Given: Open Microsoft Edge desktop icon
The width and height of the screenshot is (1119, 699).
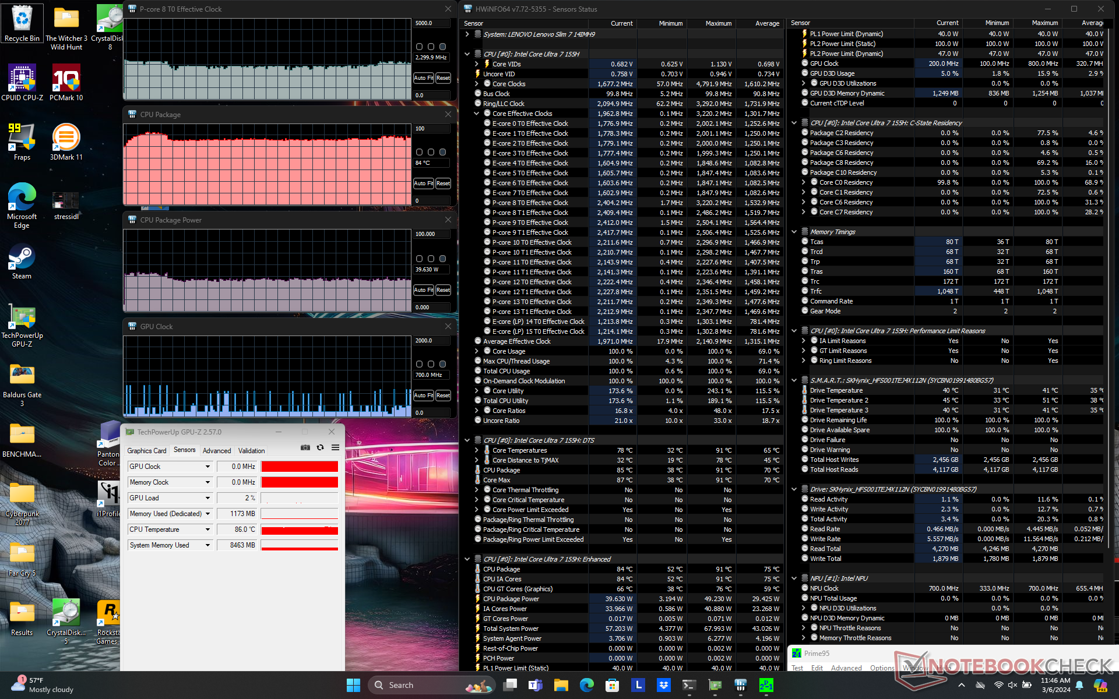Looking at the screenshot, I should 22,205.
